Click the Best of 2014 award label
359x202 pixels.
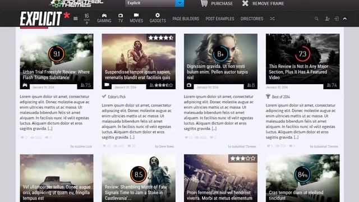pyautogui.click(x=278, y=97)
